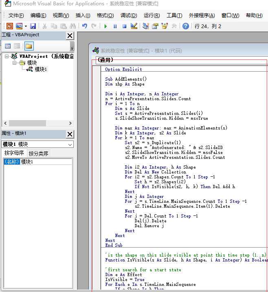Click View Code icon in project panel
The height and width of the screenshot is (292, 268).
click(x=8, y=46)
